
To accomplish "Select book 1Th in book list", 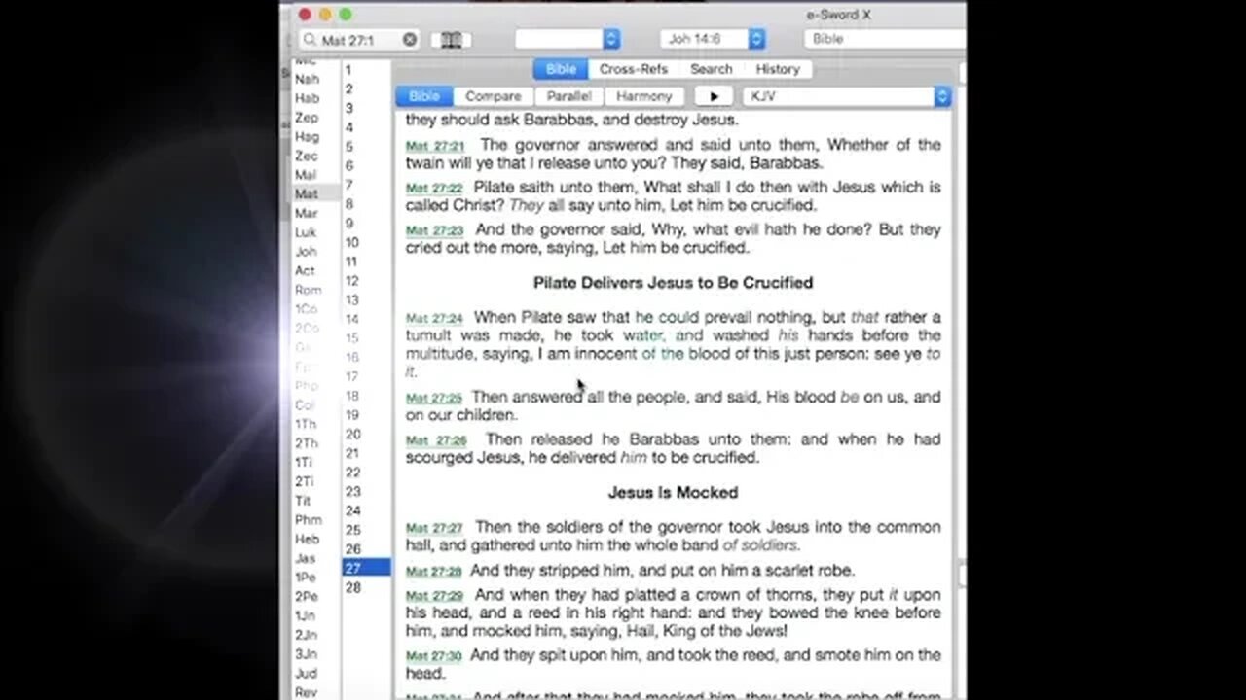I will coord(306,424).
